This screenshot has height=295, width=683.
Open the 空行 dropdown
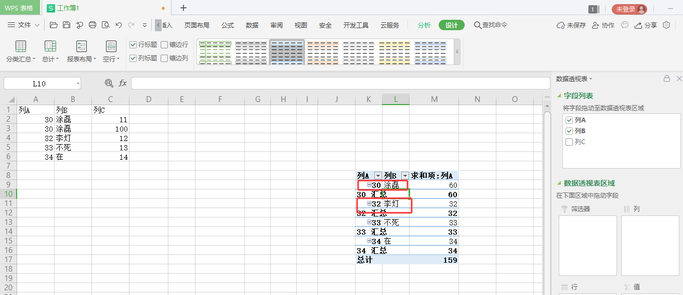coord(111,52)
